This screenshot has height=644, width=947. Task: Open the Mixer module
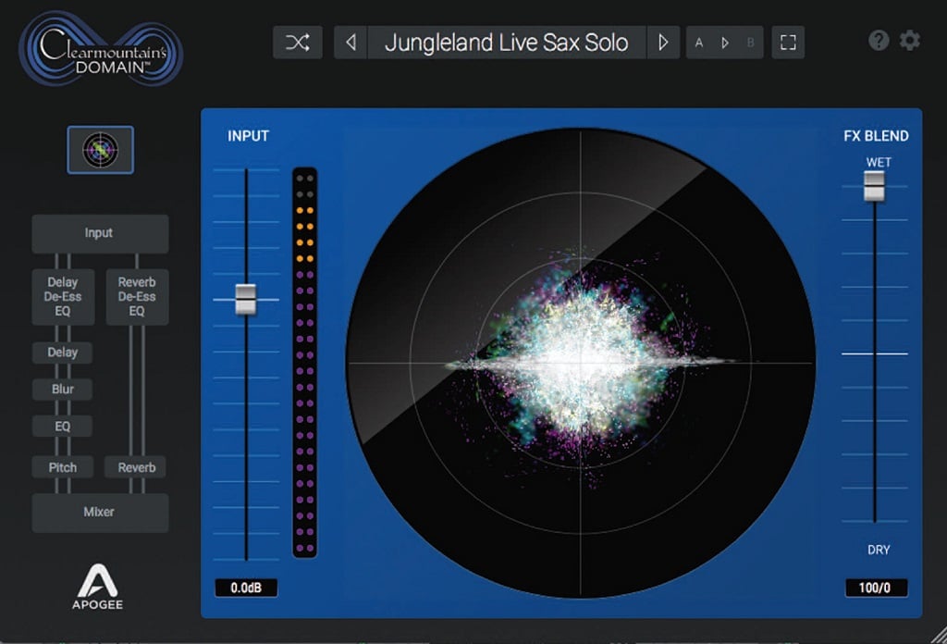tap(100, 513)
